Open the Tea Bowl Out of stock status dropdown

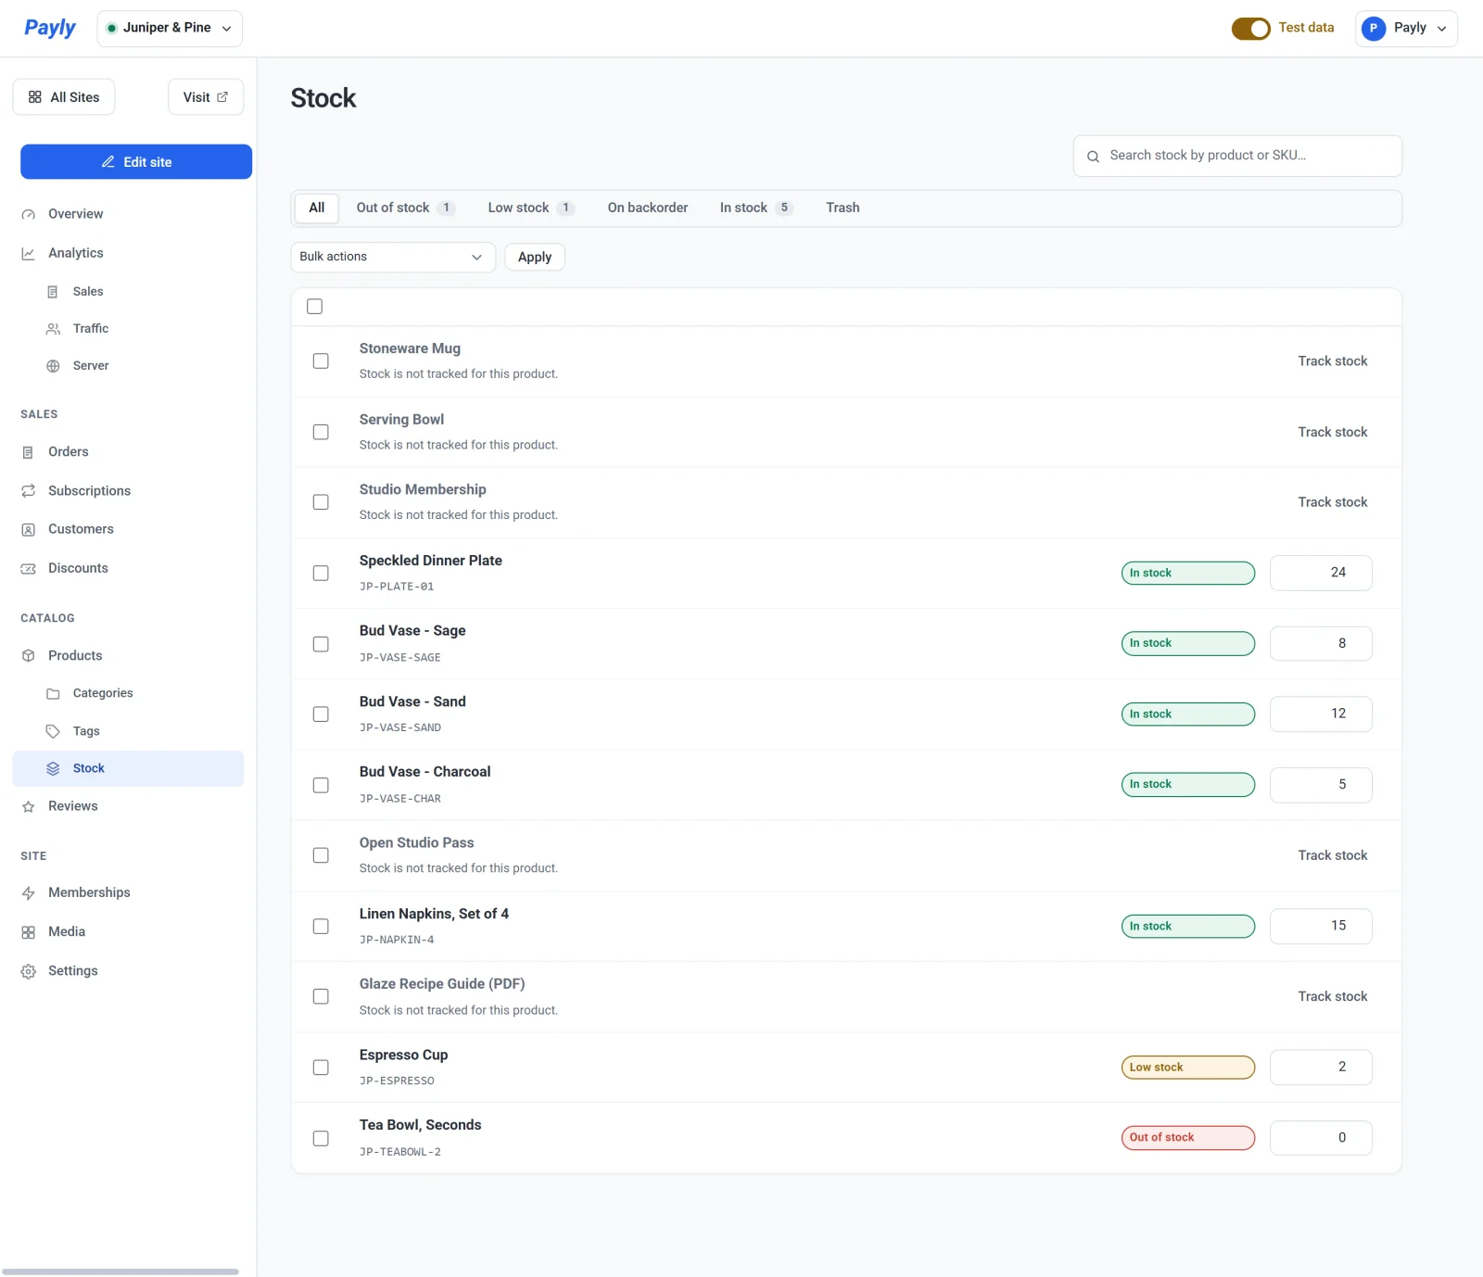tap(1188, 1138)
